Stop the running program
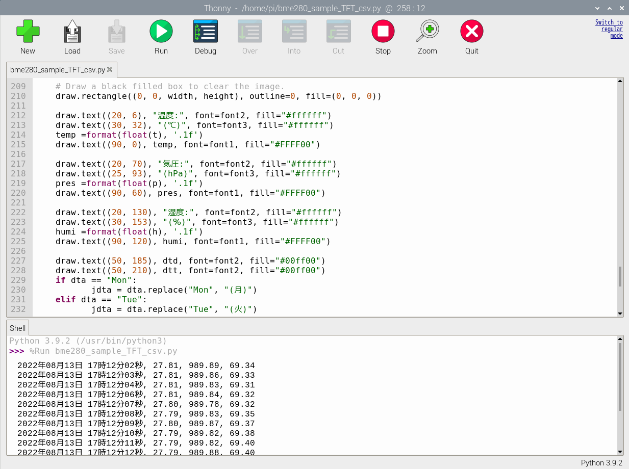Image resolution: width=629 pixels, height=469 pixels. pos(383,32)
